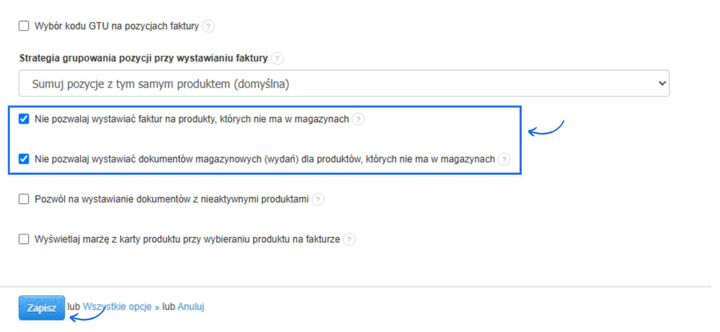Image resolution: width=720 pixels, height=332 pixels.
Task: Click the help icon next to 'Strategia grupowania pozycji'
Action: point(278,59)
